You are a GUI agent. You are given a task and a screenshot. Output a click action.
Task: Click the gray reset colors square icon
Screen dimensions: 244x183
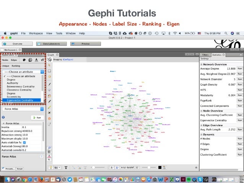tap(49, 152)
